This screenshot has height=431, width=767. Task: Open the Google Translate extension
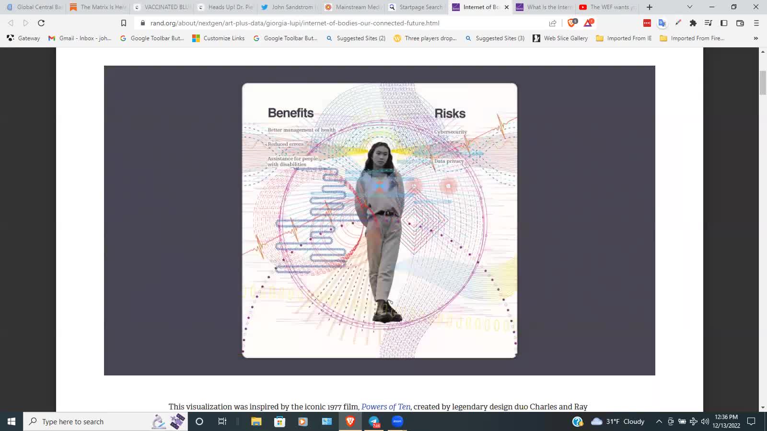[662, 23]
